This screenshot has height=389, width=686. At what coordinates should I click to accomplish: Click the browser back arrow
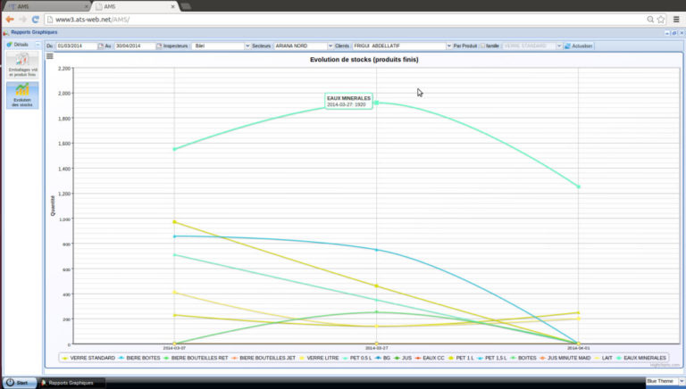point(10,19)
